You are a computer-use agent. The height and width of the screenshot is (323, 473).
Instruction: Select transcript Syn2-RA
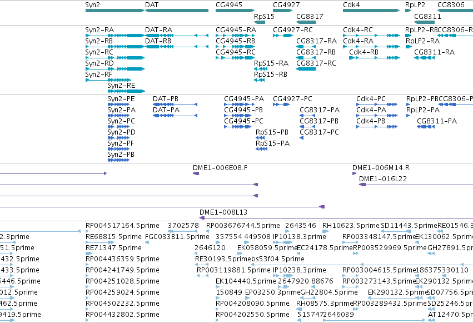click(x=115, y=36)
